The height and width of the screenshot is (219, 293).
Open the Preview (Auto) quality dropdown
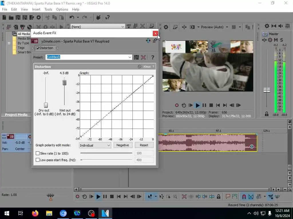pos(227,27)
